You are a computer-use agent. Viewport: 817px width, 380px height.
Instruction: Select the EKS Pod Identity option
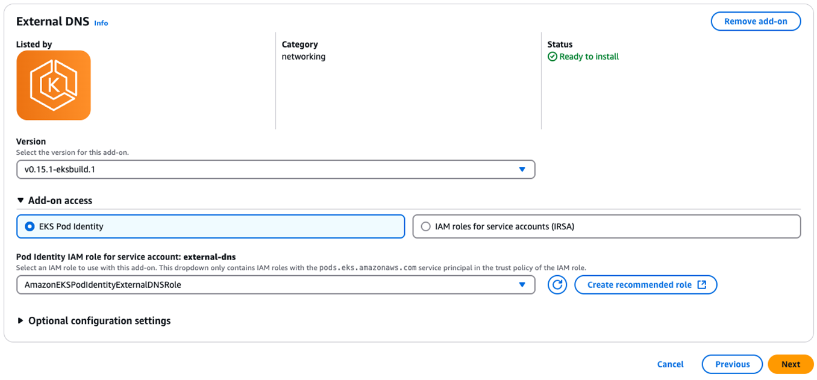click(30, 226)
